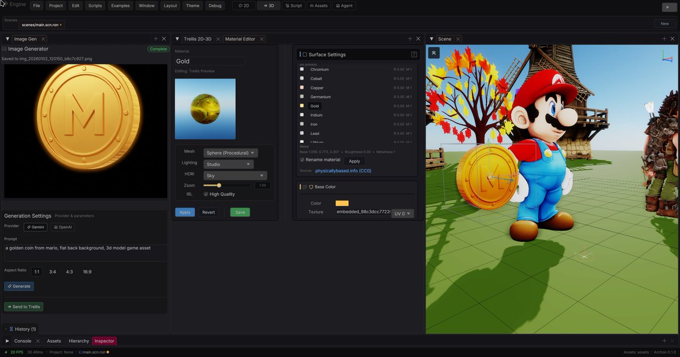
Task: Open the HDRI Sky dropdown
Action: 235,176
